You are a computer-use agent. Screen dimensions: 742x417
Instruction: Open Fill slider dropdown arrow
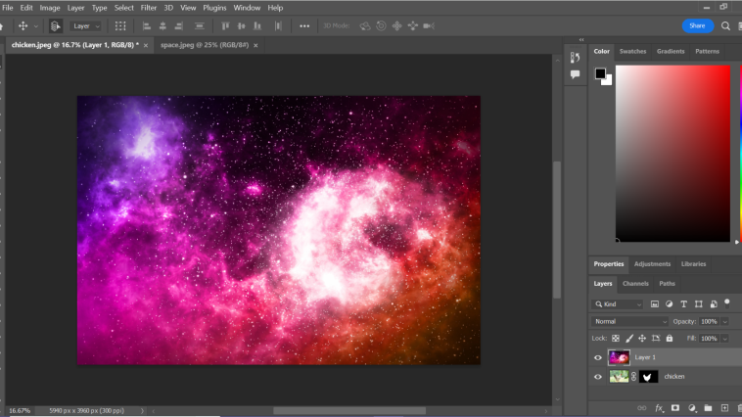(x=724, y=339)
